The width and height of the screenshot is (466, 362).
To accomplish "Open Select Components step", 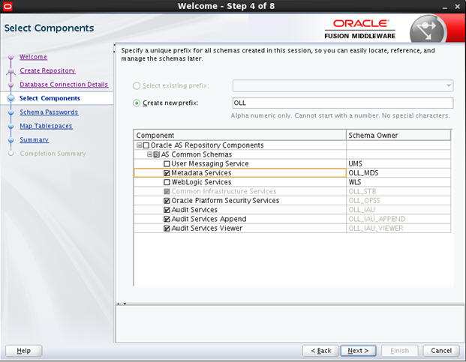I will [x=50, y=98].
